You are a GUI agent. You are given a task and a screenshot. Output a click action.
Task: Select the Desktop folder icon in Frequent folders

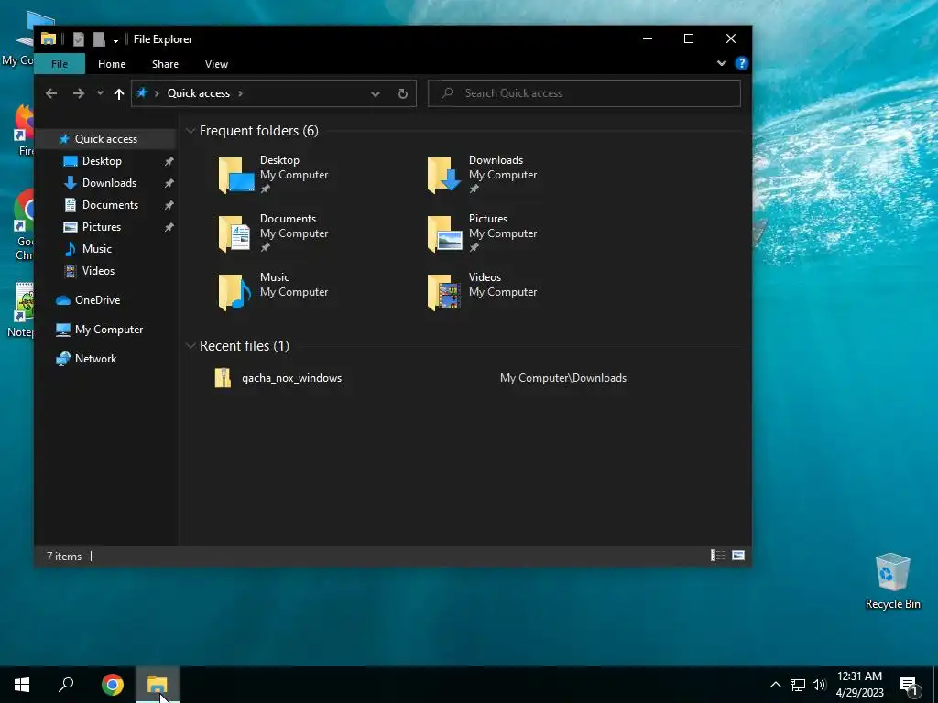(236, 175)
